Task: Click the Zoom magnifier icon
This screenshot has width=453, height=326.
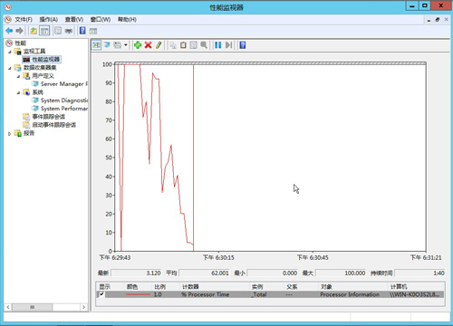Action: (x=204, y=45)
